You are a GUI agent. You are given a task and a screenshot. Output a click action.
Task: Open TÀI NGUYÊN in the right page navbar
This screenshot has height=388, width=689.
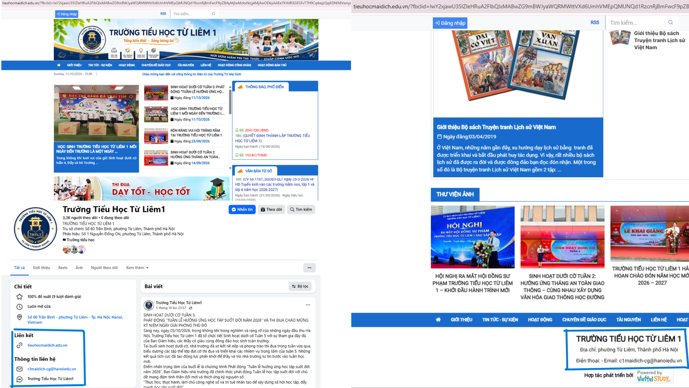coord(628,320)
